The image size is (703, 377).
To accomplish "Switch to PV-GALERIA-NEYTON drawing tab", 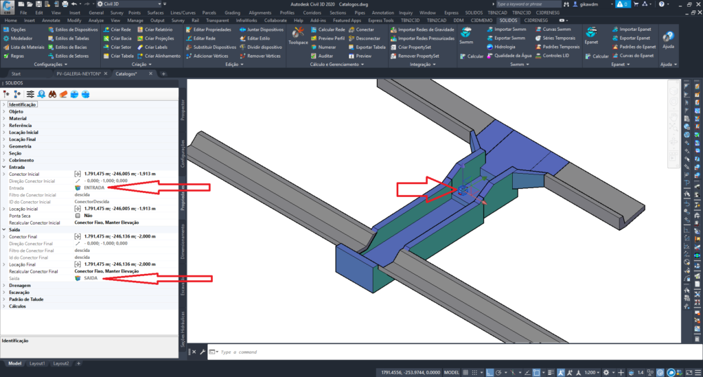I will click(78, 73).
